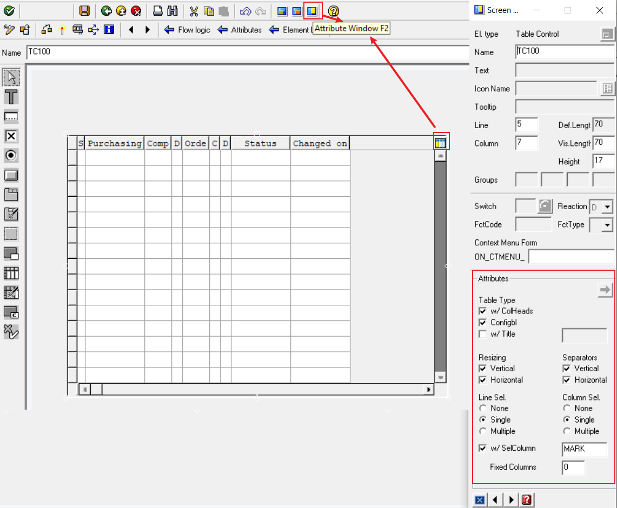The image size is (617, 508).
Task: Toggle the w/ ColHeads checkbox
Action: [x=483, y=311]
